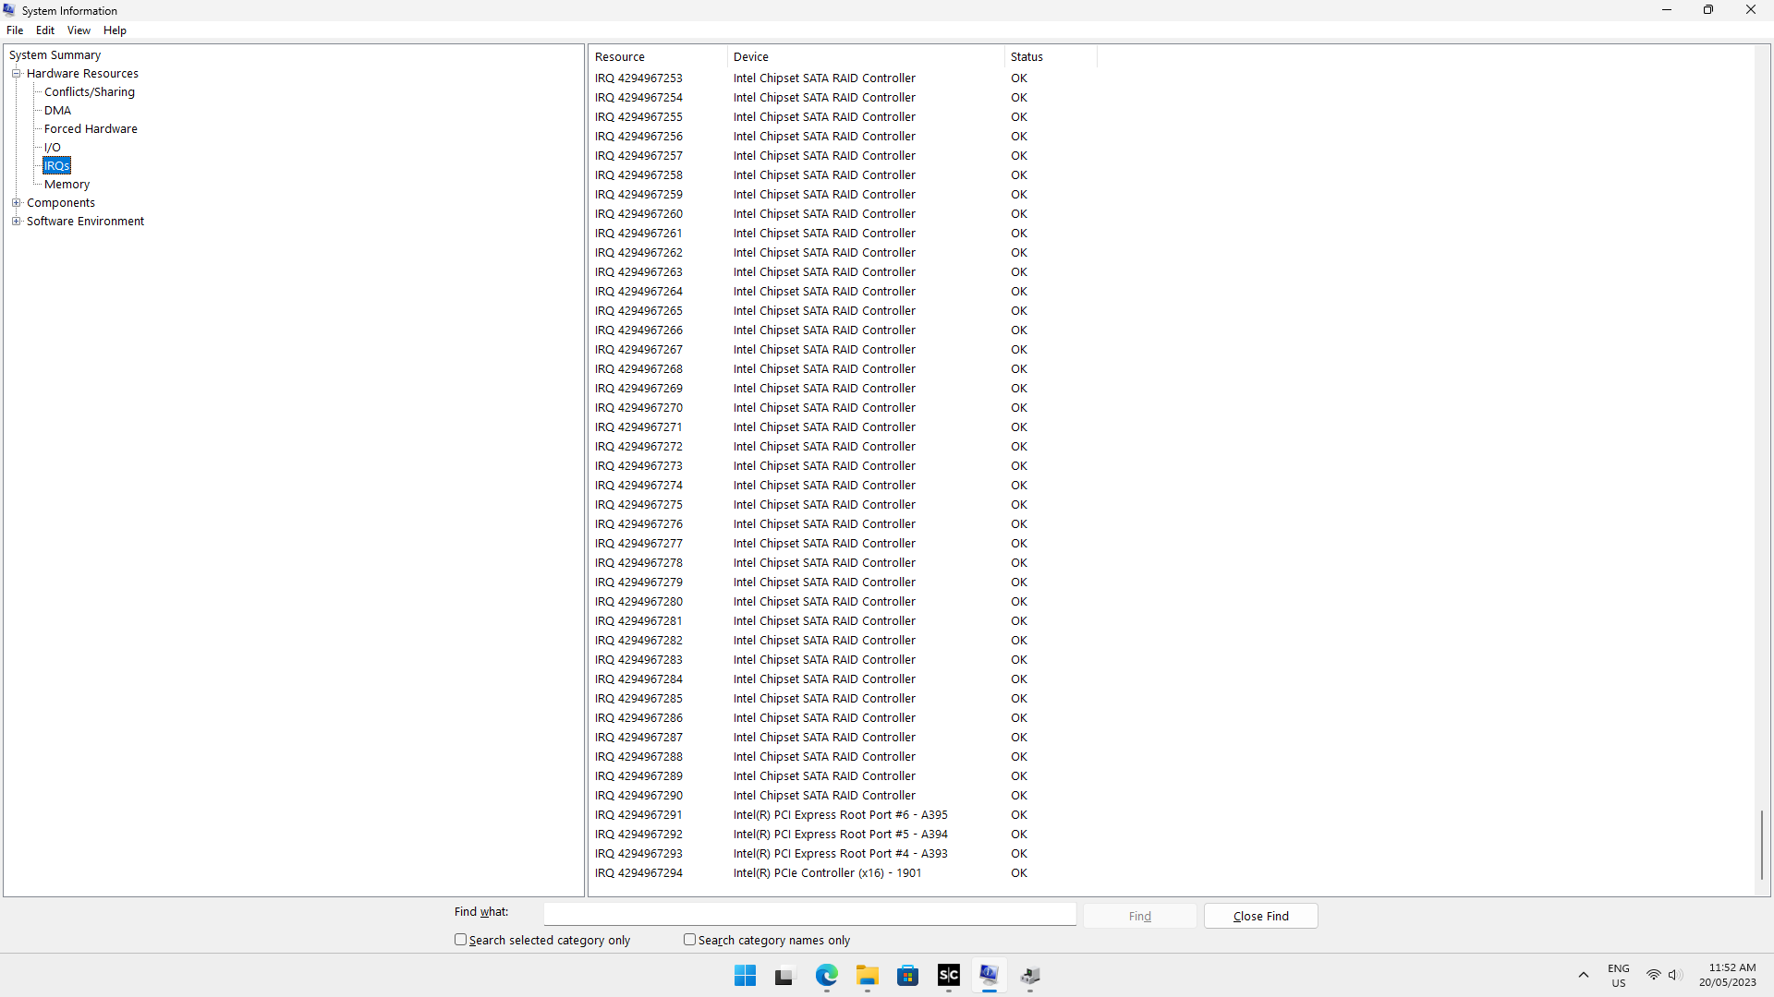Open the View menu
This screenshot has width=1774, height=997.
point(79,30)
